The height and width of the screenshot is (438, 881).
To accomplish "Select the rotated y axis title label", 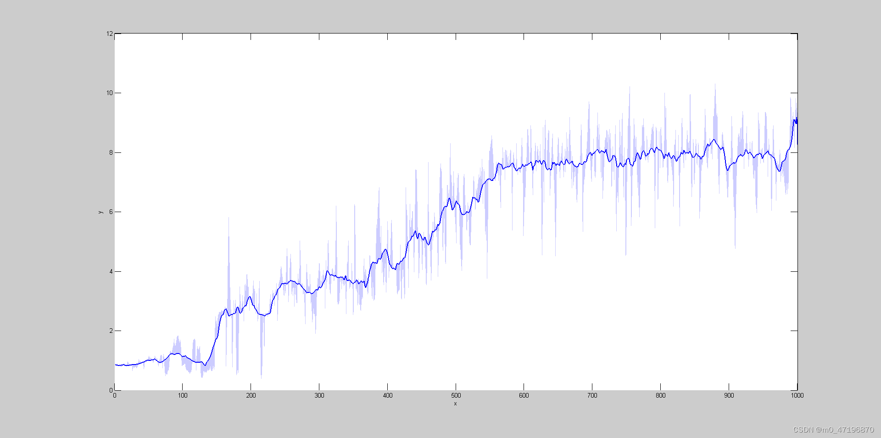I will (x=100, y=212).
